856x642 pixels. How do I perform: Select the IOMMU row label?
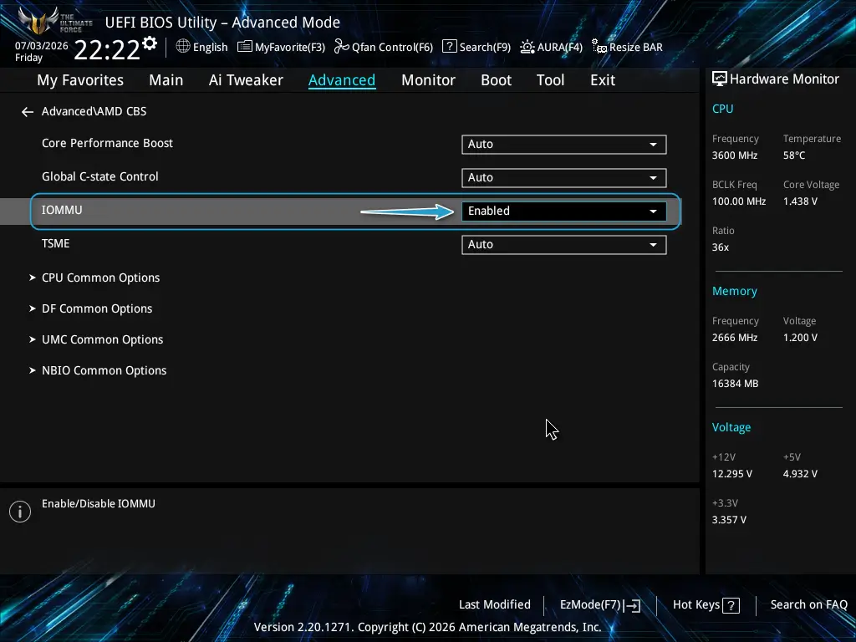point(62,210)
